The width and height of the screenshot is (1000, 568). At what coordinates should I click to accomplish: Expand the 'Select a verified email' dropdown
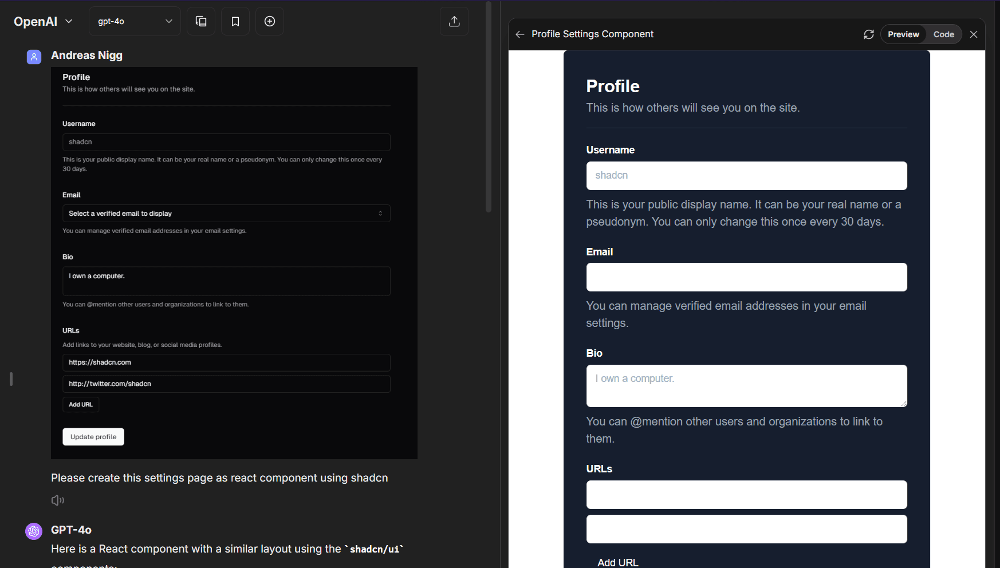[x=226, y=213]
